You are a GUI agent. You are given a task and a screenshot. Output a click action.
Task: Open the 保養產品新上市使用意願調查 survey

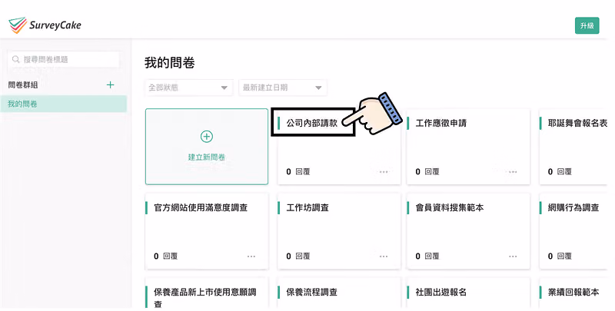coord(204,297)
